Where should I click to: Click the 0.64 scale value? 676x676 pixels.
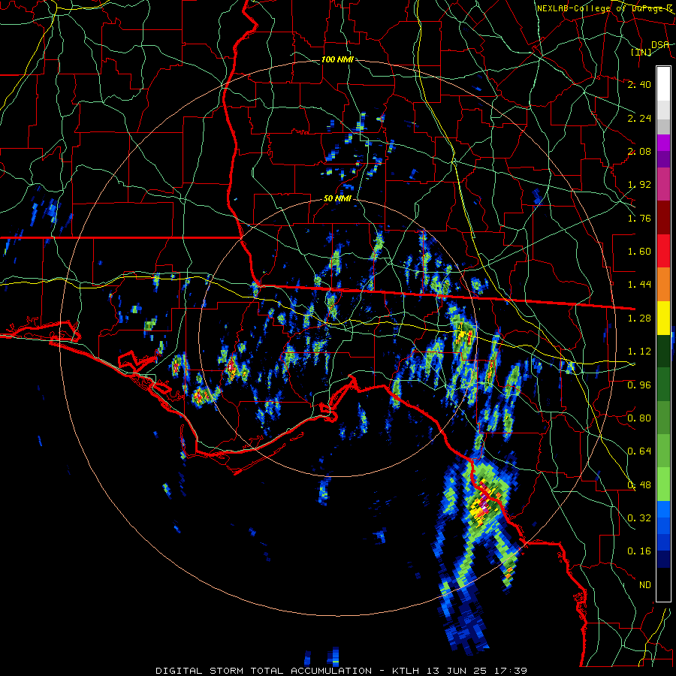tap(639, 451)
